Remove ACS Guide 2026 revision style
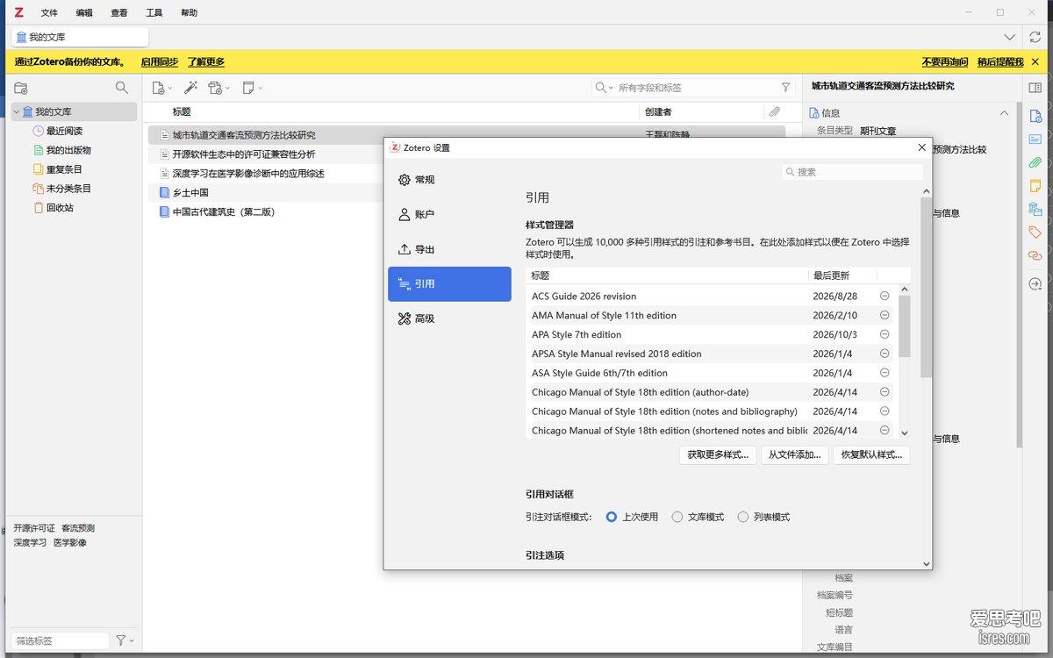This screenshot has height=658, width=1053. click(x=885, y=297)
